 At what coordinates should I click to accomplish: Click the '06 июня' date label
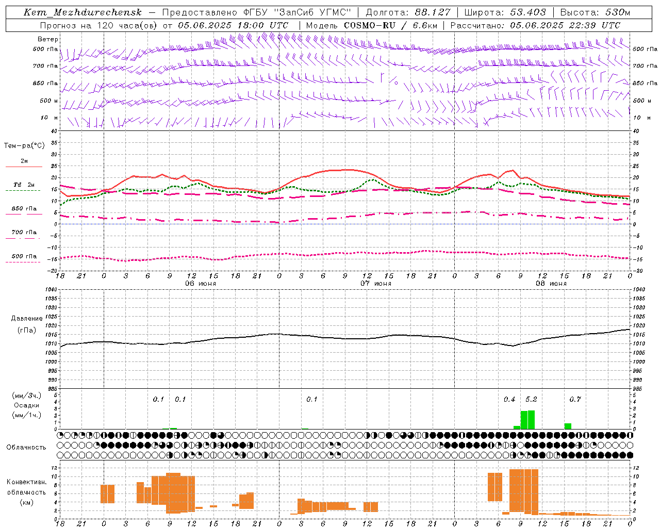[x=201, y=284]
